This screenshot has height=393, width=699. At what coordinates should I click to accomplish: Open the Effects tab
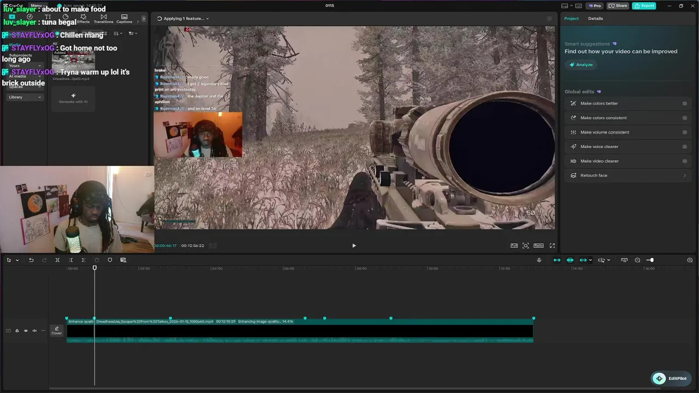[83, 19]
